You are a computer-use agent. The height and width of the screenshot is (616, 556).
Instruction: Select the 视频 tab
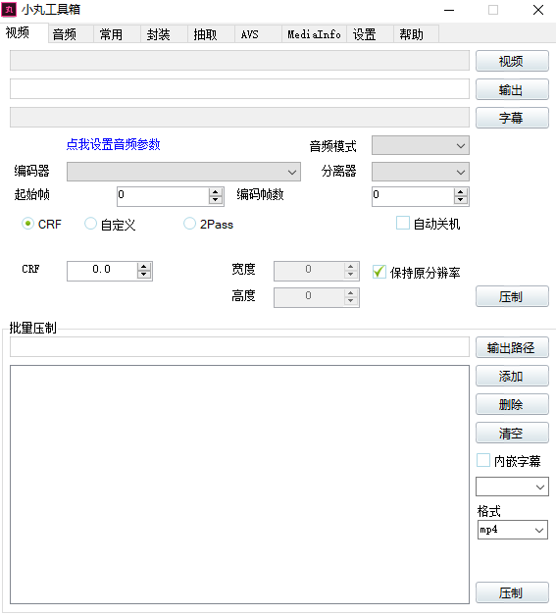(x=24, y=33)
